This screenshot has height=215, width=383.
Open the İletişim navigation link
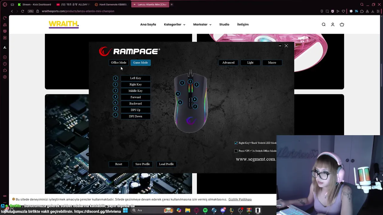pyautogui.click(x=243, y=24)
